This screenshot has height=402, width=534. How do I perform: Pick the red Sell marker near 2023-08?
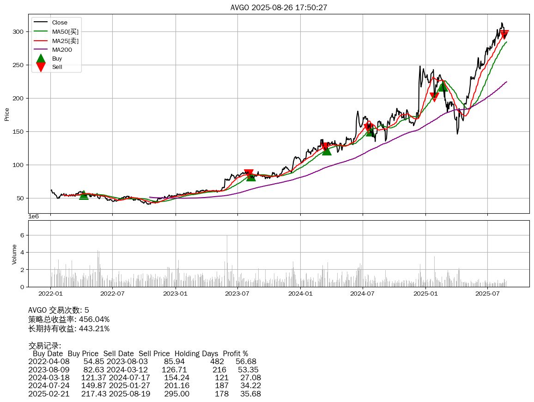click(249, 174)
